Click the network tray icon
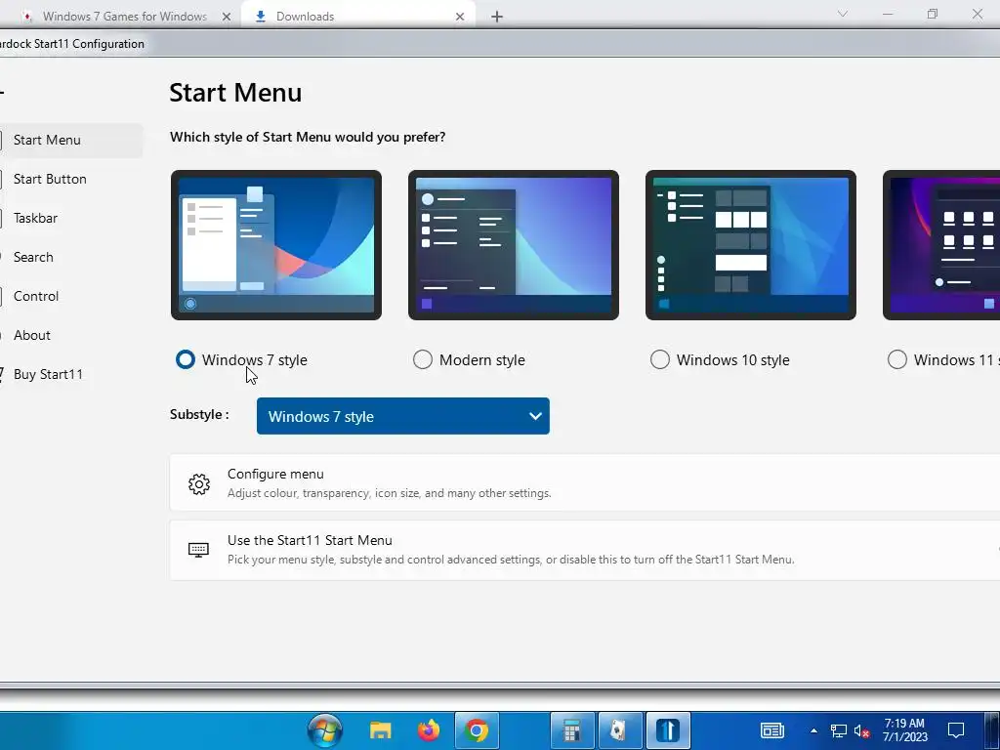This screenshot has height=750, width=1000. [839, 730]
